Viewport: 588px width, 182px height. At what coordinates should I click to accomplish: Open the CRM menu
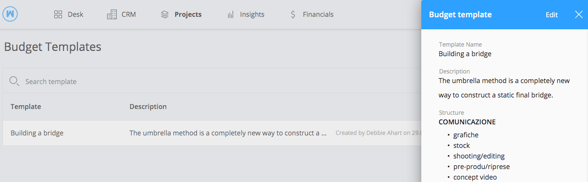pos(122,14)
